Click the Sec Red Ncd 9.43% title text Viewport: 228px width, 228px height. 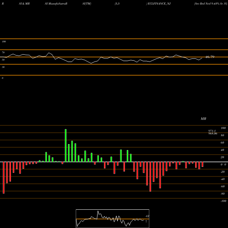tap(211, 4)
